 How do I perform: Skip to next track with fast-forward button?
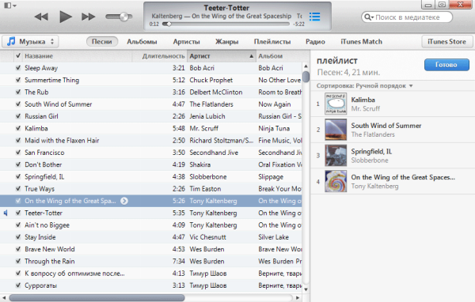(89, 17)
